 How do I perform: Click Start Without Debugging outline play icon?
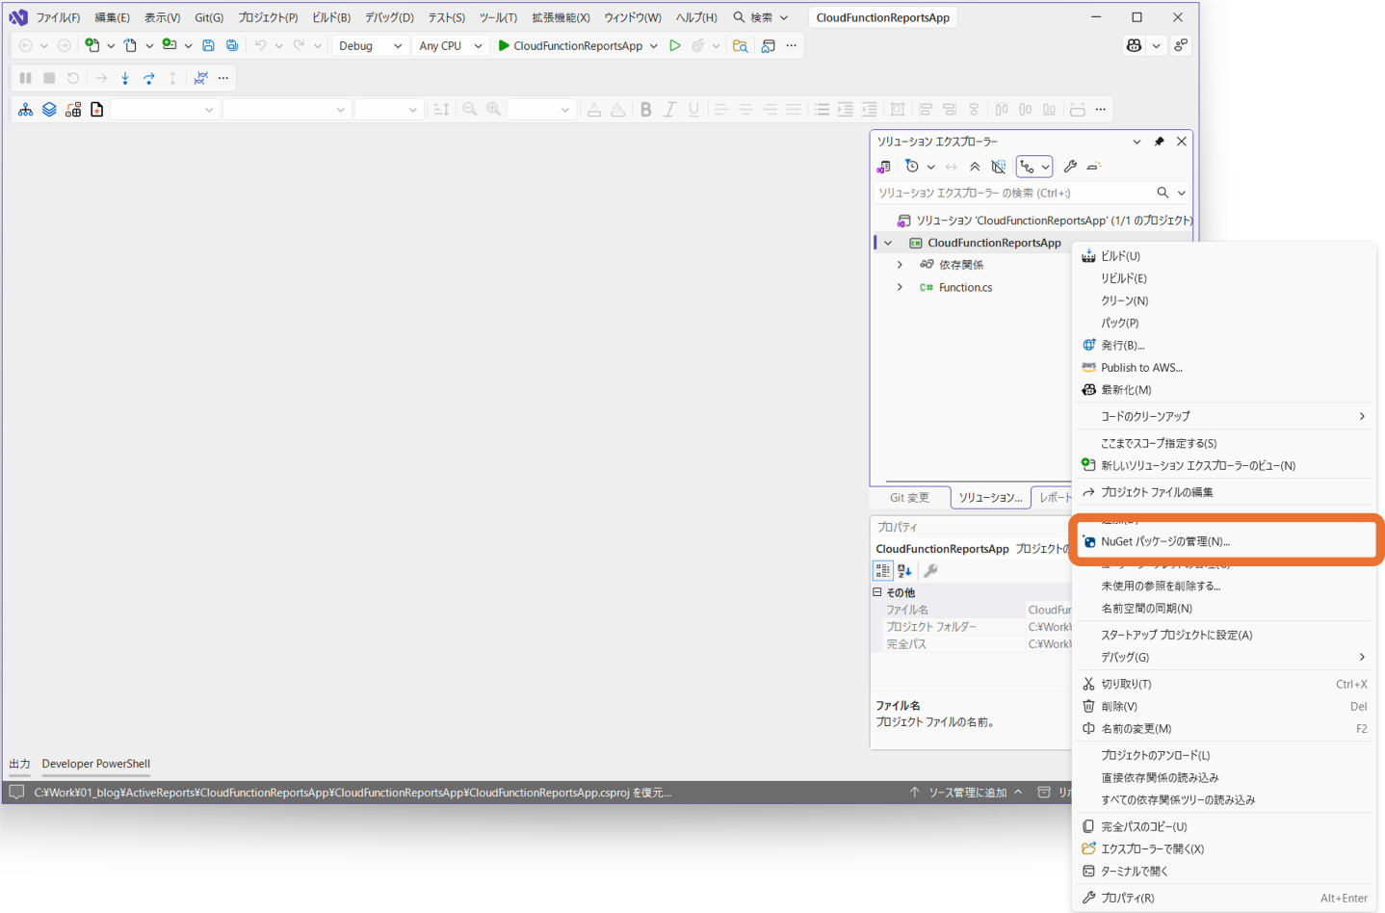point(675,45)
